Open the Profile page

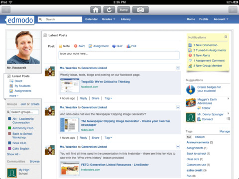coord(204,19)
